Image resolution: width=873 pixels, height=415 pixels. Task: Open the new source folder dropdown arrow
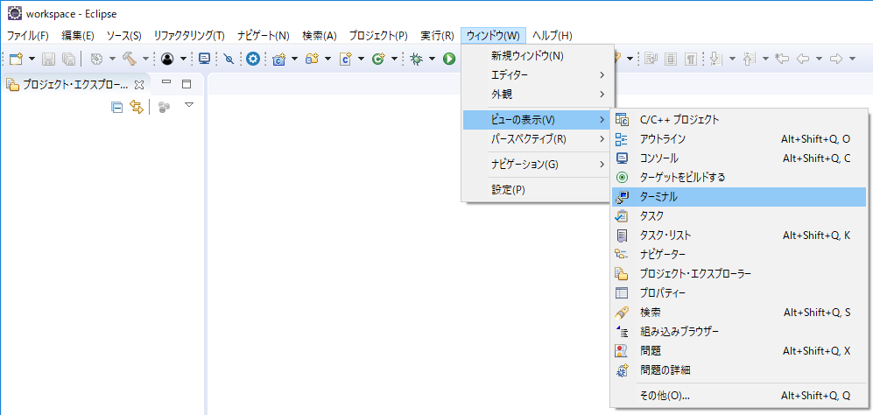pyautogui.click(x=328, y=59)
